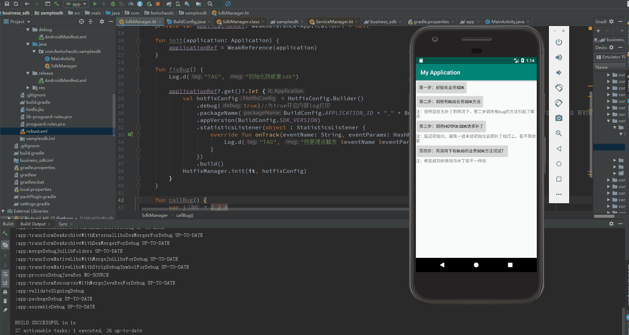Screen dimensions: 629x335
Task: Stop the running app with red square
Action: click(158, 4)
